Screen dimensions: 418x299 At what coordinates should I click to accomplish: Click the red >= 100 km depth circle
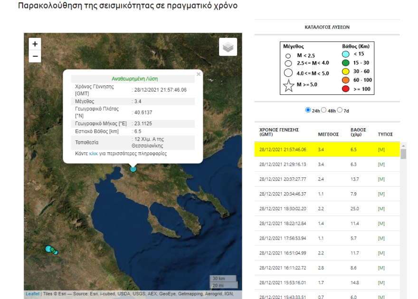point(345,88)
